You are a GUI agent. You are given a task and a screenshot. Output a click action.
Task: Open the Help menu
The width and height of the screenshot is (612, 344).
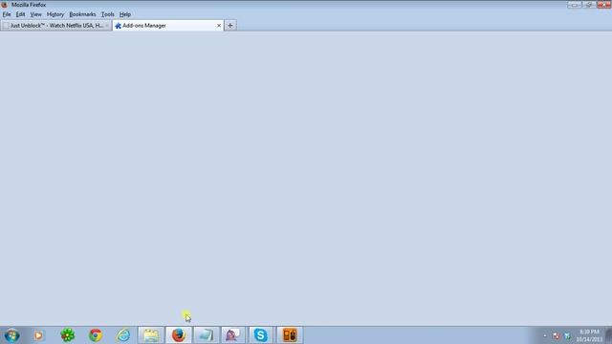[125, 14]
